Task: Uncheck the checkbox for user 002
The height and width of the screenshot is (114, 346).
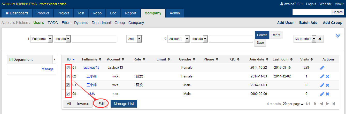Action: click(x=68, y=76)
